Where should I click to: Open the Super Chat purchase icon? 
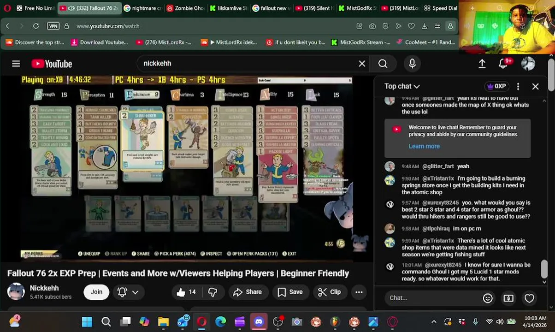[508, 298]
